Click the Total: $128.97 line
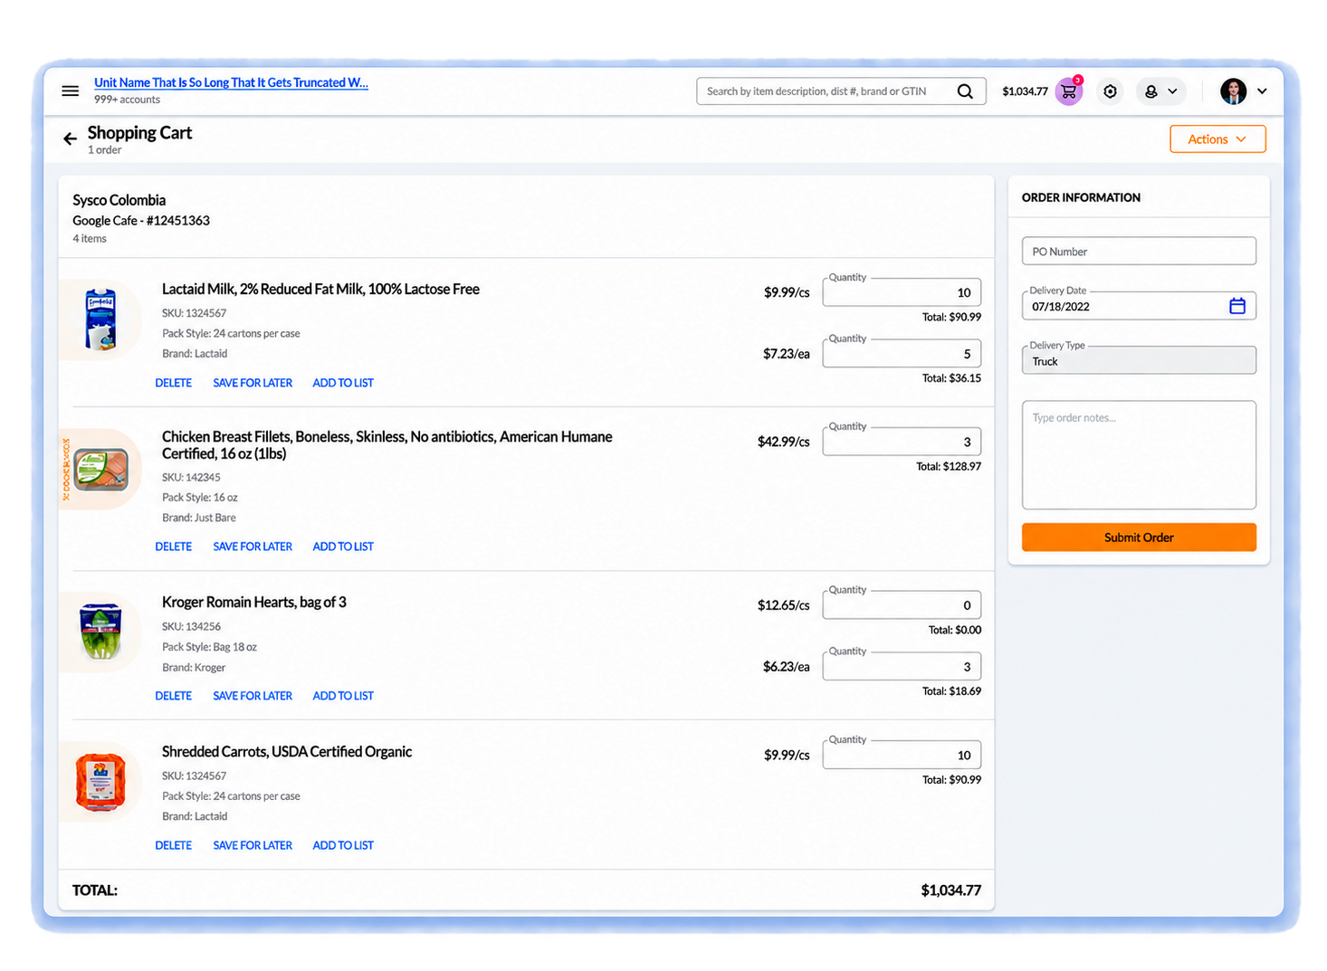 tap(948, 466)
